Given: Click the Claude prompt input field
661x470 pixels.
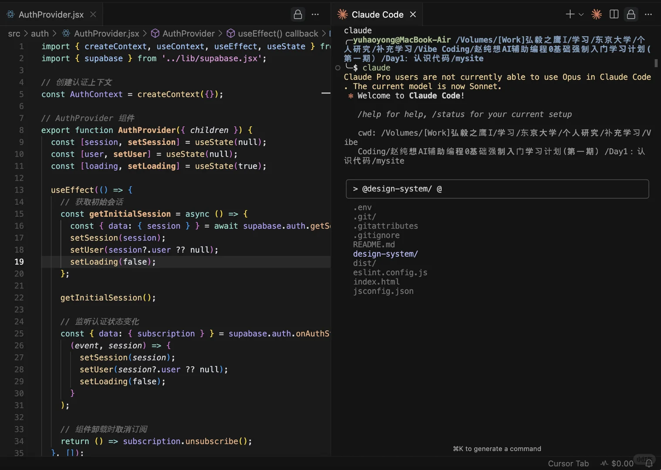Looking at the screenshot, I should 497,189.
